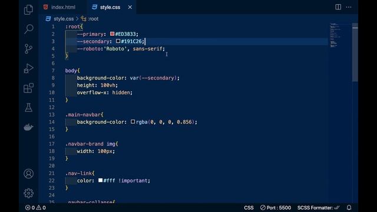Screen dimensions: 377x212
Task: Click the ':root{' selector on line 1
Action: (x=74, y=26)
